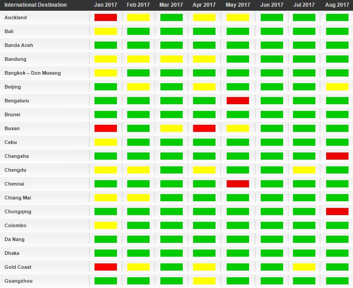Click the Guangzhou row label

point(18,281)
